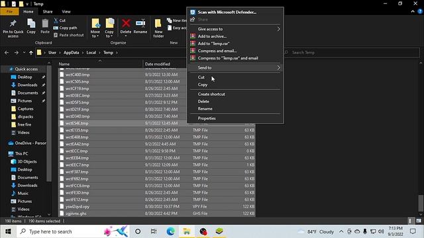Click the Cut ribbon command
The image size is (424, 238).
tap(60, 20)
